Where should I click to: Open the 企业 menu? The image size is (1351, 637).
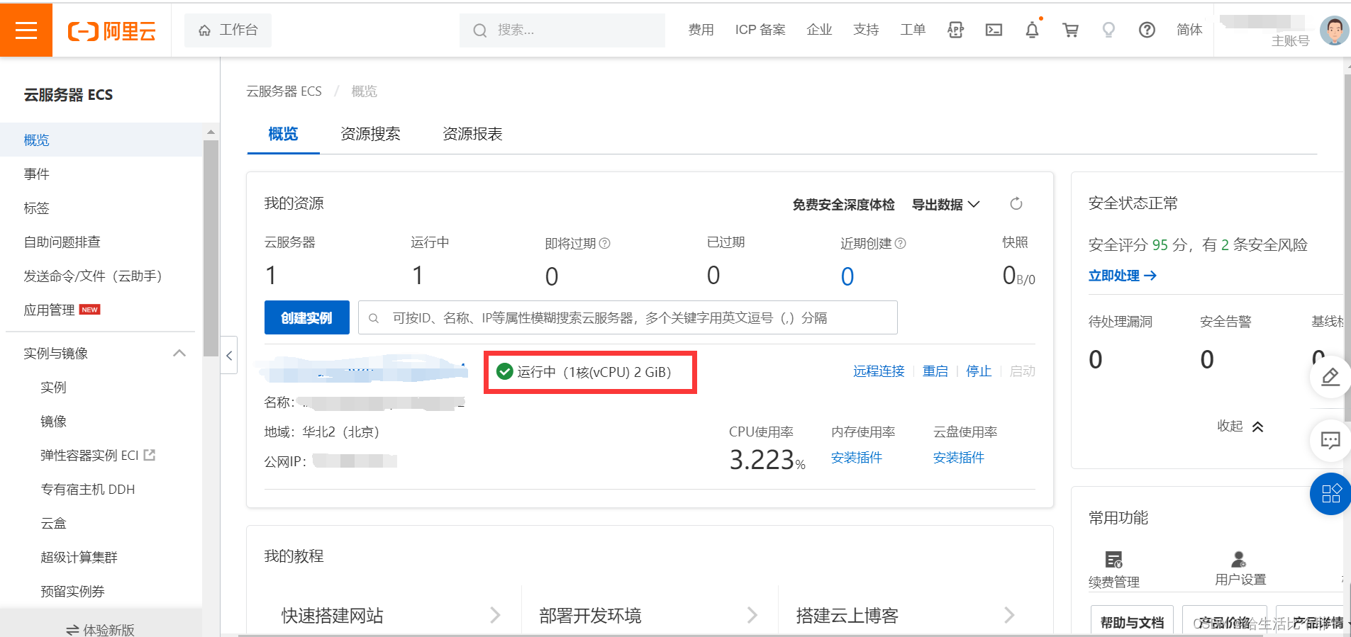(x=819, y=30)
